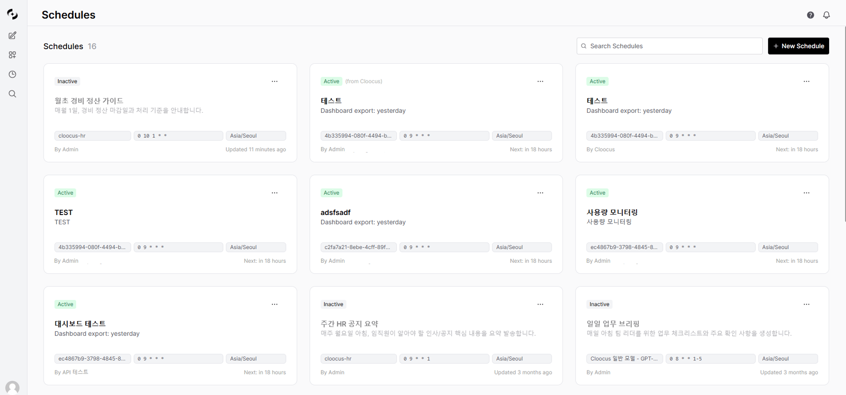Focus the Search Schedules input field
This screenshot has height=395, width=846.
pyautogui.click(x=669, y=46)
